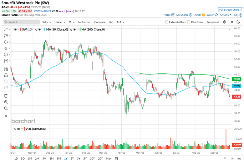Open SW series options dots
The image size is (244, 164).
tap(18, 29)
